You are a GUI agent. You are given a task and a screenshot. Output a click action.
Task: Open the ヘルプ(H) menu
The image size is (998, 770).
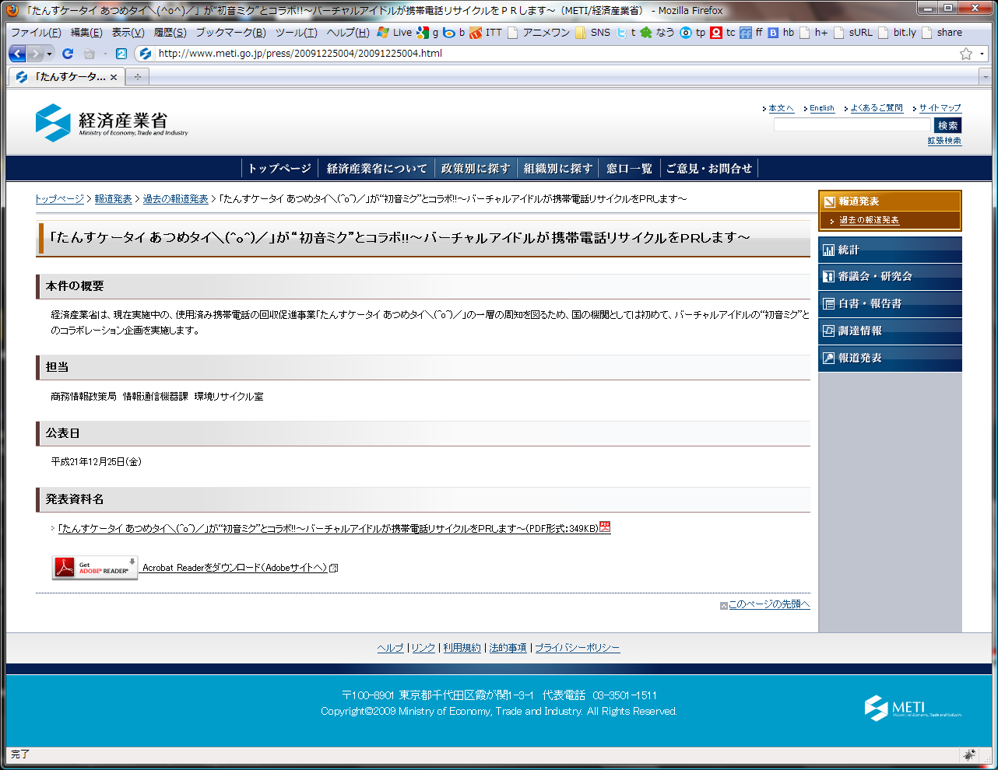coord(348,33)
